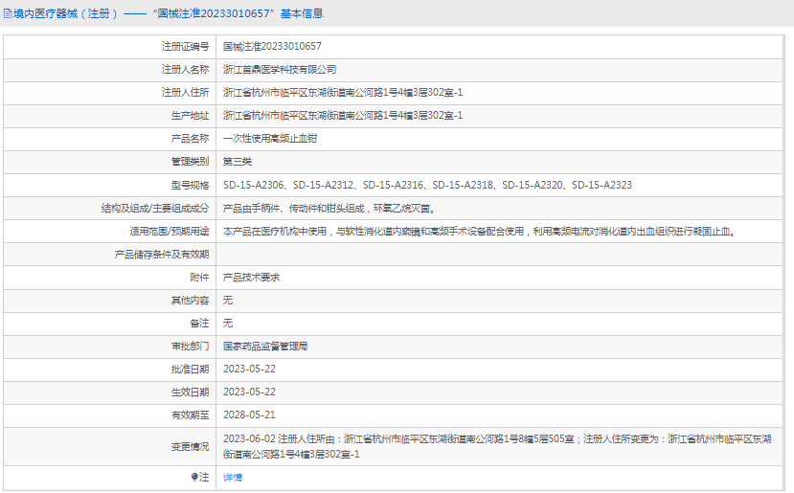Click the registration number 国械注准20233010657 value
This screenshot has height=493, width=794.
click(x=272, y=47)
